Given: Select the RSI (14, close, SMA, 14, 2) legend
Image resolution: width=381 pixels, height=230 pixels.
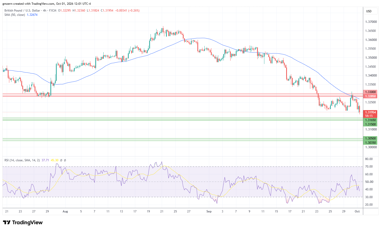Looking at the screenshot, I should point(22,160).
